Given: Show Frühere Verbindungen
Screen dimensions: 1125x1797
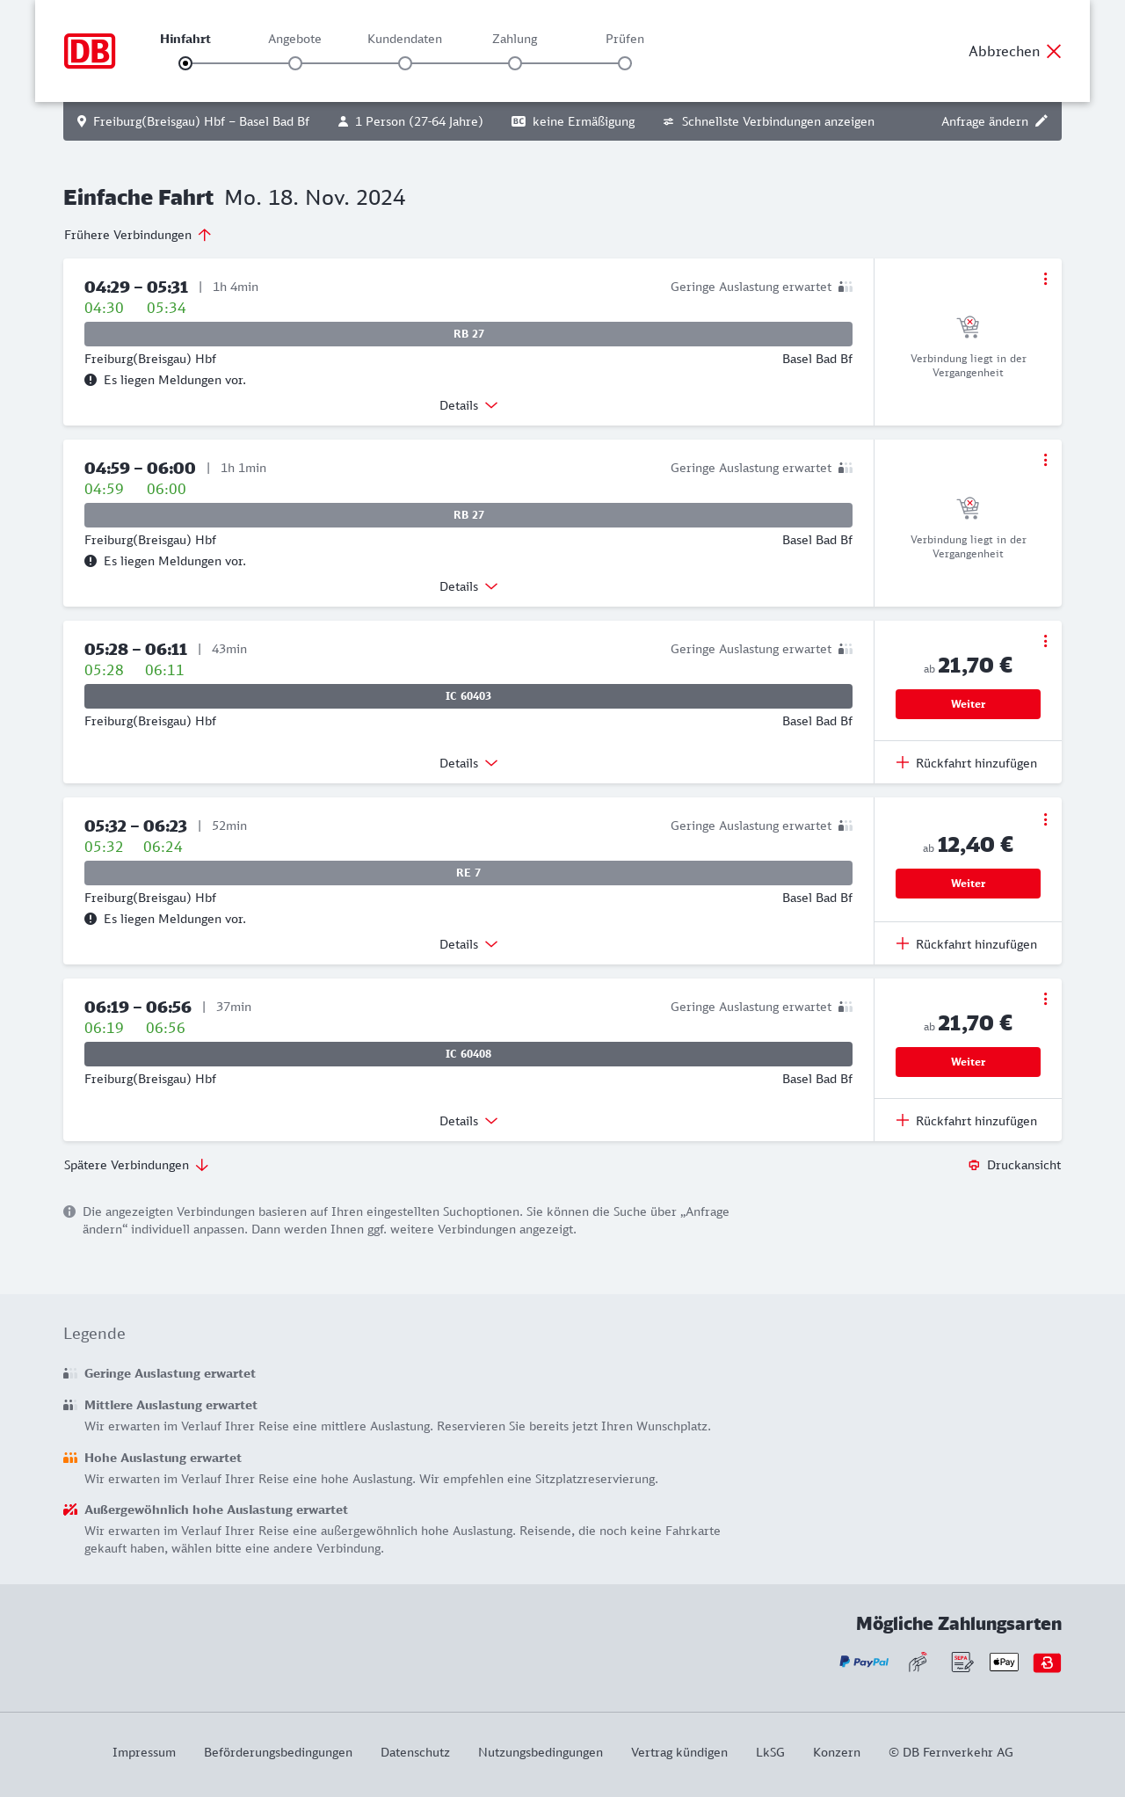Looking at the screenshot, I should [x=137, y=235].
